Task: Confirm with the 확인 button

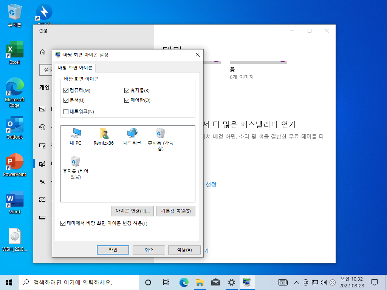Action: (x=113, y=250)
